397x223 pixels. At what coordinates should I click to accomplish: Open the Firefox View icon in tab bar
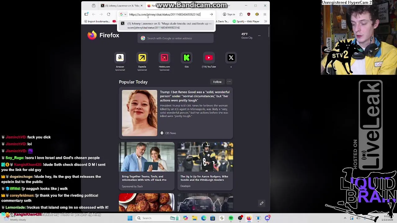click(94, 6)
